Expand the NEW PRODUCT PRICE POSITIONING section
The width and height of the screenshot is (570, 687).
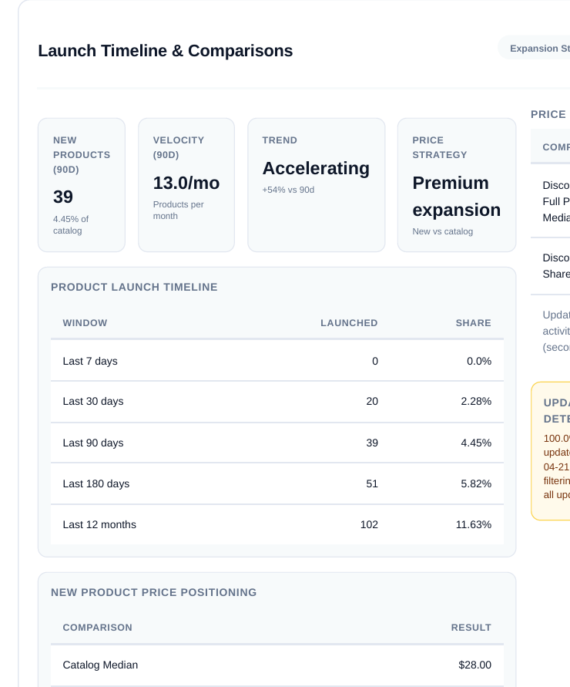tap(153, 592)
